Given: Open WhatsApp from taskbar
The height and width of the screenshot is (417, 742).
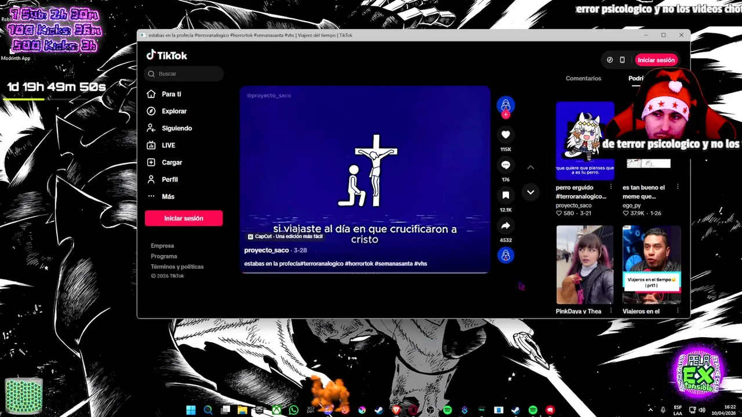Looking at the screenshot, I should 294,410.
